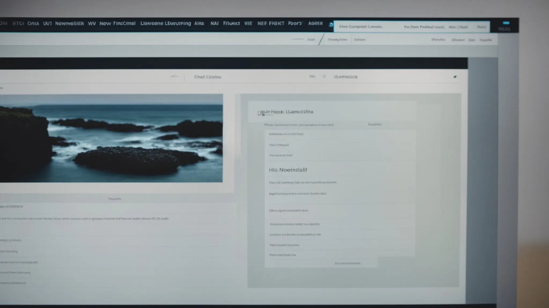This screenshot has width=549, height=308.
Task: Open the Nownellilek navigation item
Action: [x=69, y=24]
